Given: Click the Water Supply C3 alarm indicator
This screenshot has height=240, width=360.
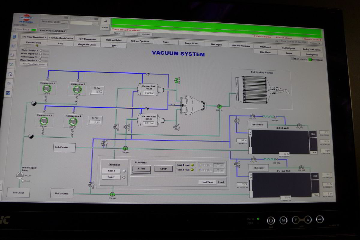Looking at the screenshot, I should point(41,57).
